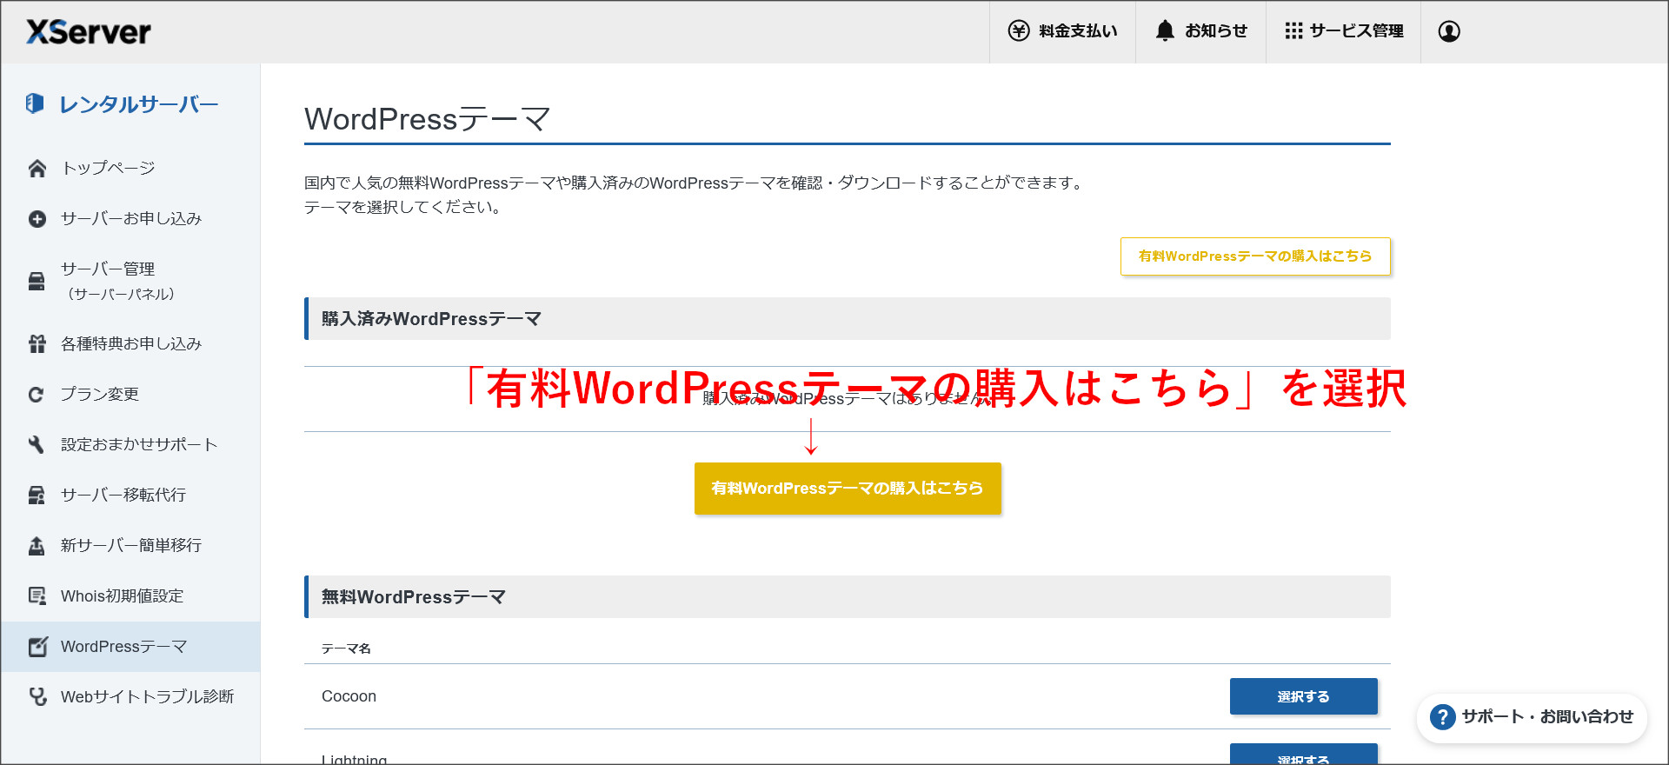This screenshot has height=765, width=1669.
Task: Click the server transfer icon beside サーバー移転代行
Action: tap(37, 496)
